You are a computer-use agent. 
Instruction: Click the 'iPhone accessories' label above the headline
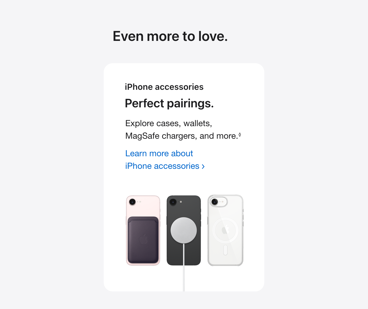[x=164, y=87]
